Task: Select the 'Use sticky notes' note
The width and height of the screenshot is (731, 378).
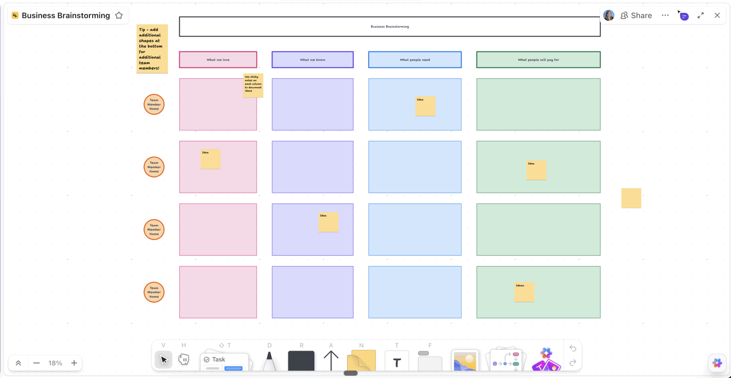Action: pyautogui.click(x=253, y=85)
